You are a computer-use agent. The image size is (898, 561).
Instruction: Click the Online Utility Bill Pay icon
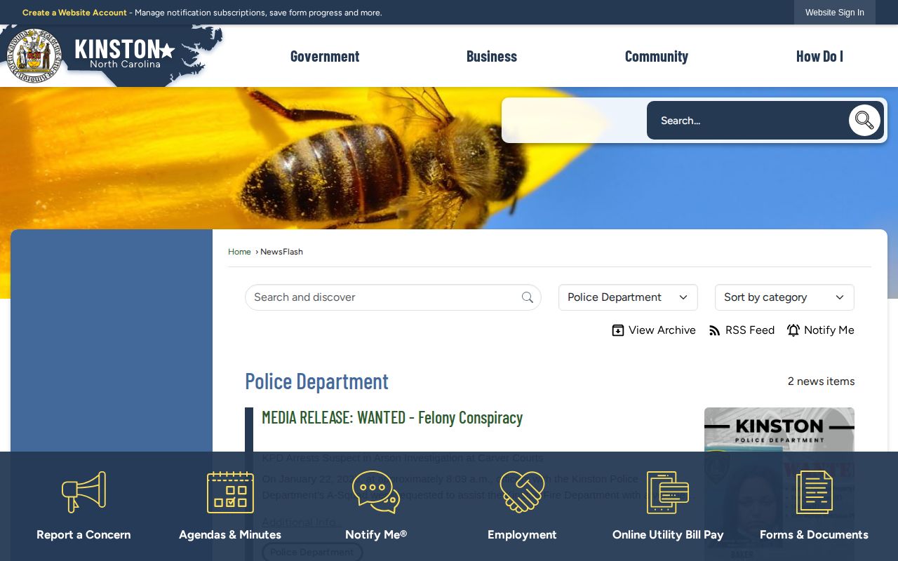click(x=668, y=492)
